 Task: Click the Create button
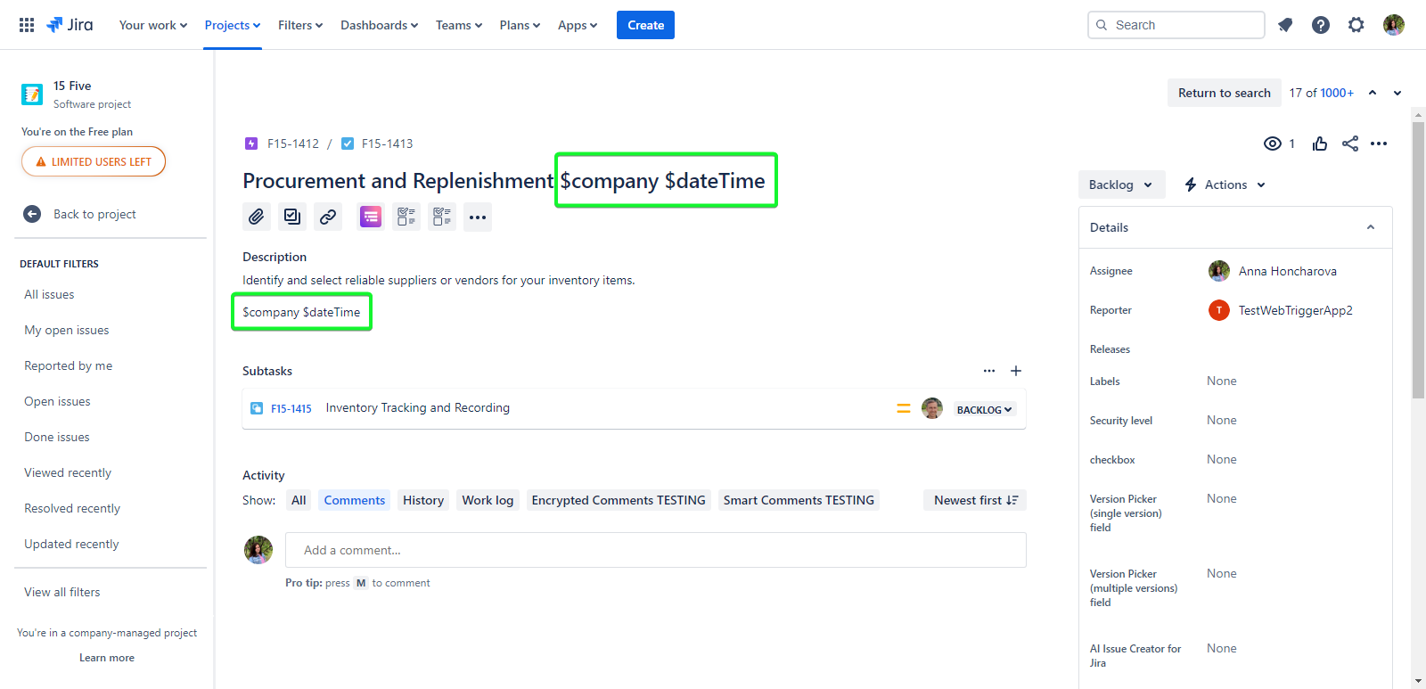point(645,25)
